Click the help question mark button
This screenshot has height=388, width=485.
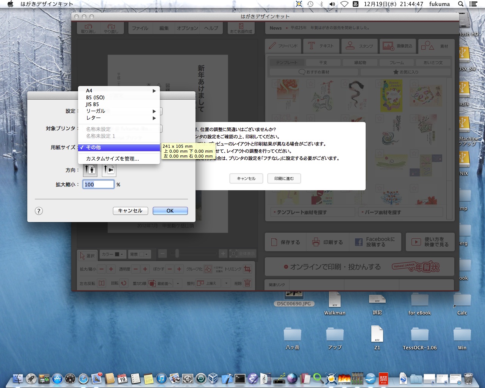(x=39, y=211)
